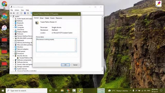Expand the Storage controllers category
165x93 pixels.
(13, 67)
